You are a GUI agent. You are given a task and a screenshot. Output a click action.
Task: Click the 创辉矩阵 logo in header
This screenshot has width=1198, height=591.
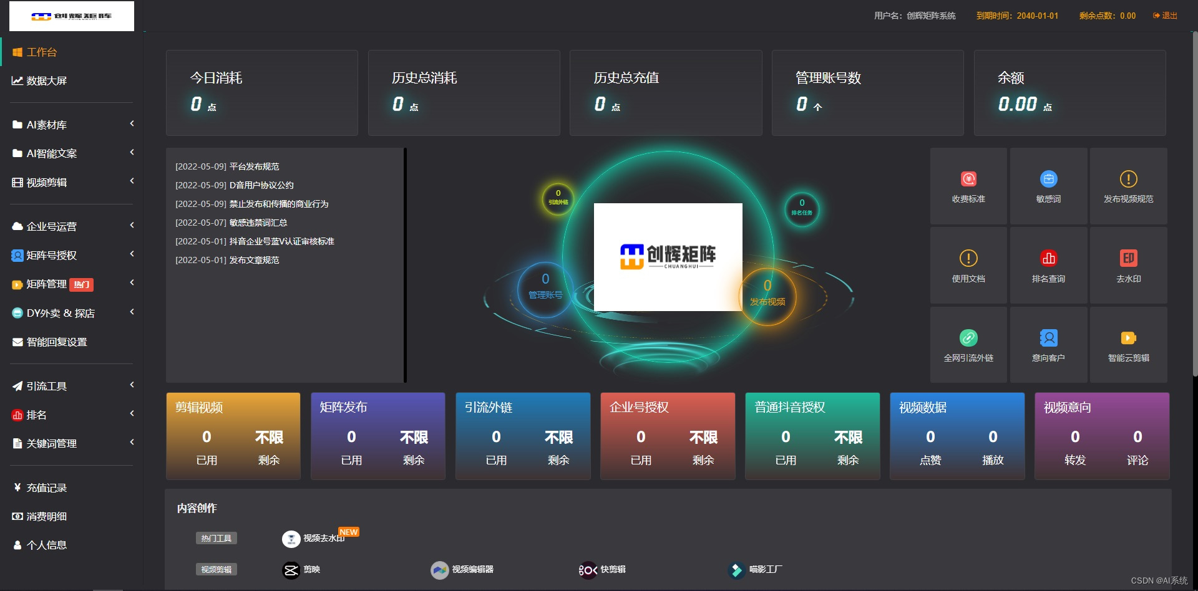(x=72, y=16)
